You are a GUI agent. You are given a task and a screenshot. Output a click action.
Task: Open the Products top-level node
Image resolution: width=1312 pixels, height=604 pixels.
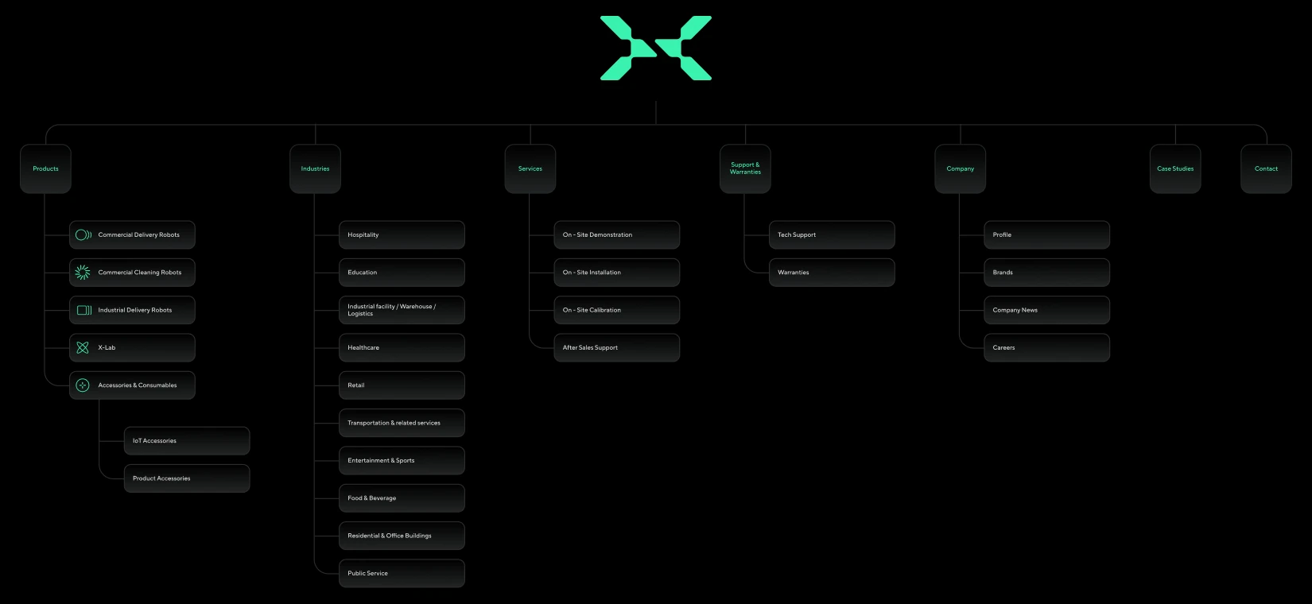(x=45, y=168)
